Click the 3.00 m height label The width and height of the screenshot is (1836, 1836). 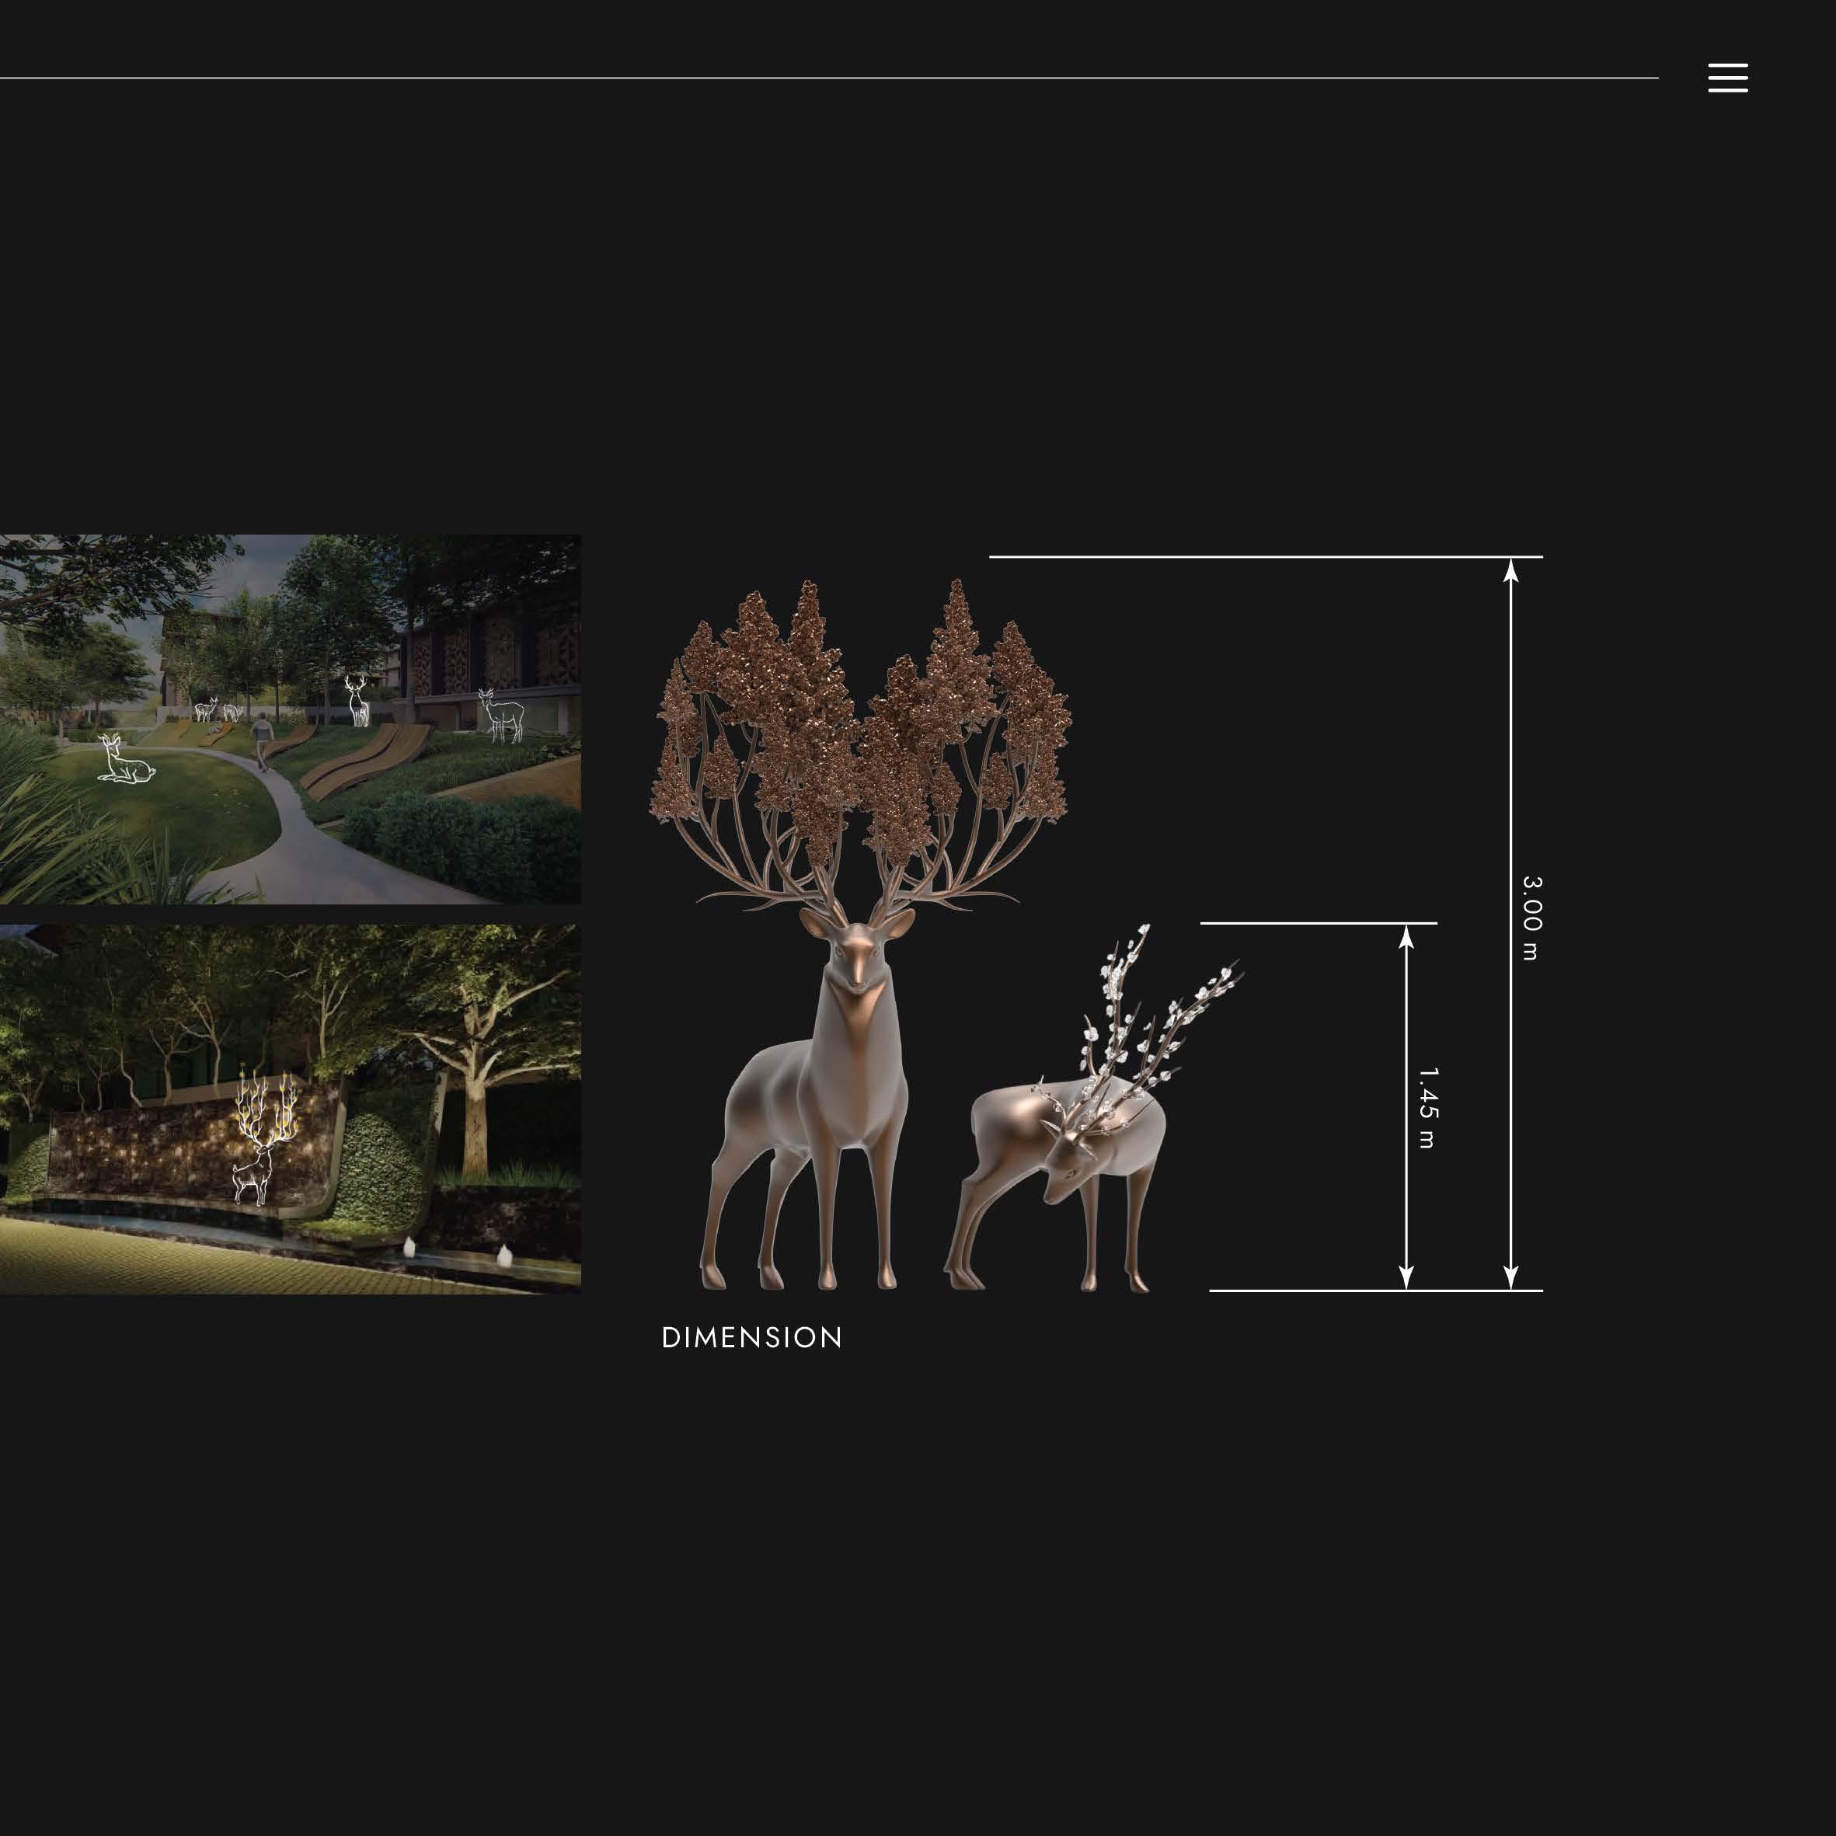click(1531, 918)
